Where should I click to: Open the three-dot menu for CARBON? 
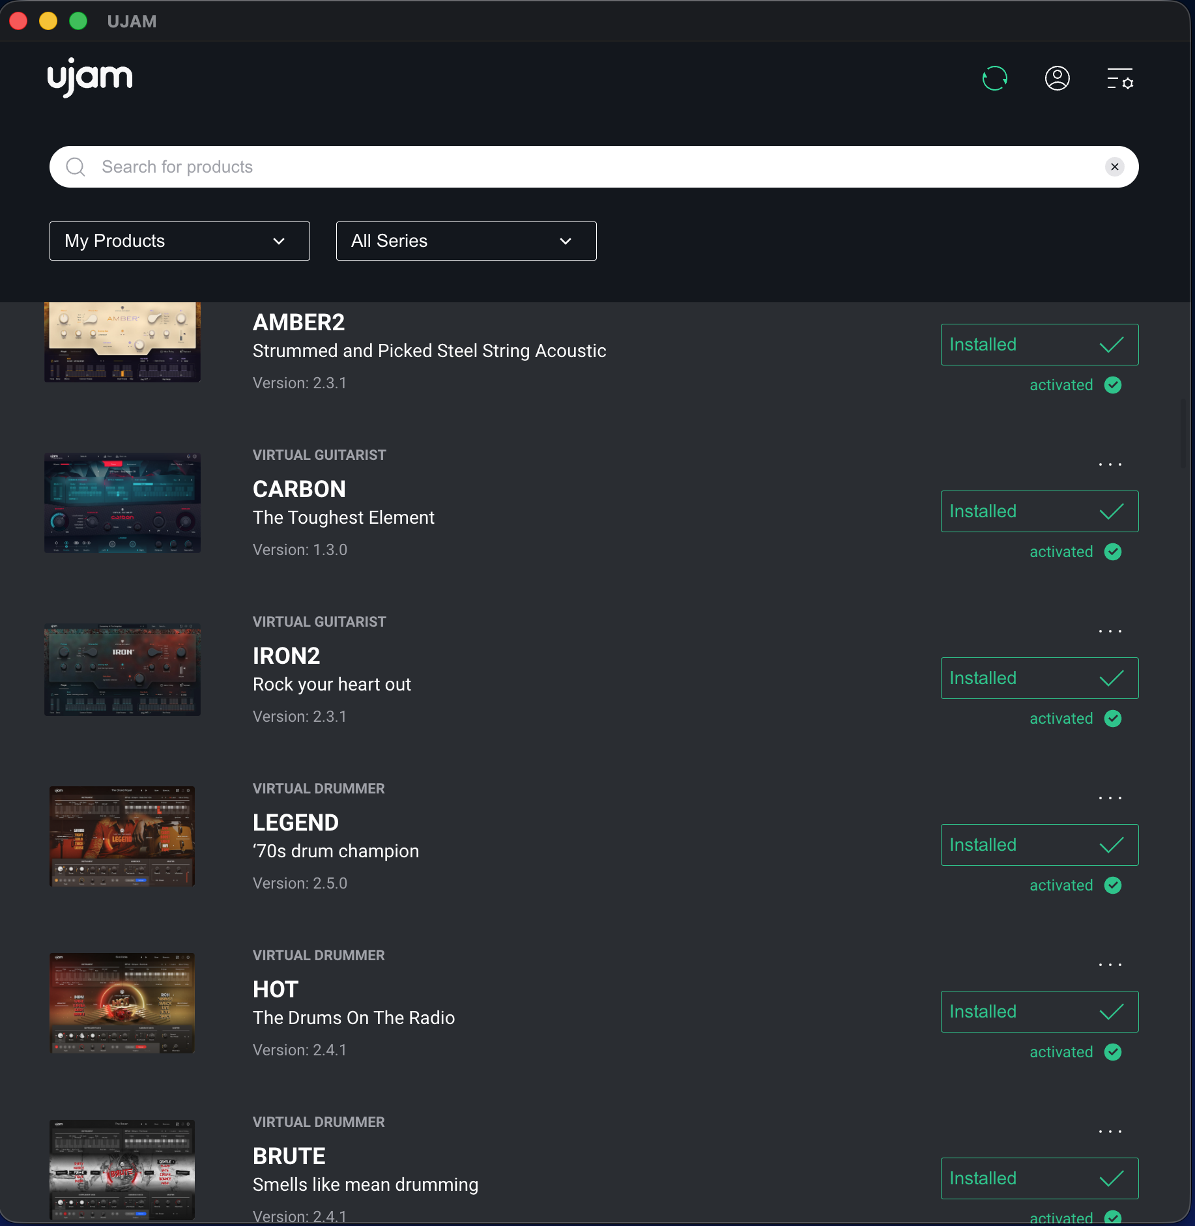point(1110,464)
